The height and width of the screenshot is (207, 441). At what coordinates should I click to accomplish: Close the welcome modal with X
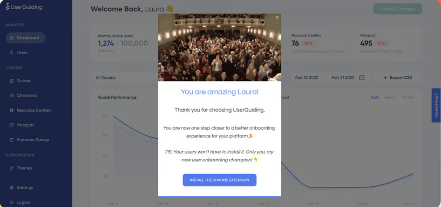[277, 17]
